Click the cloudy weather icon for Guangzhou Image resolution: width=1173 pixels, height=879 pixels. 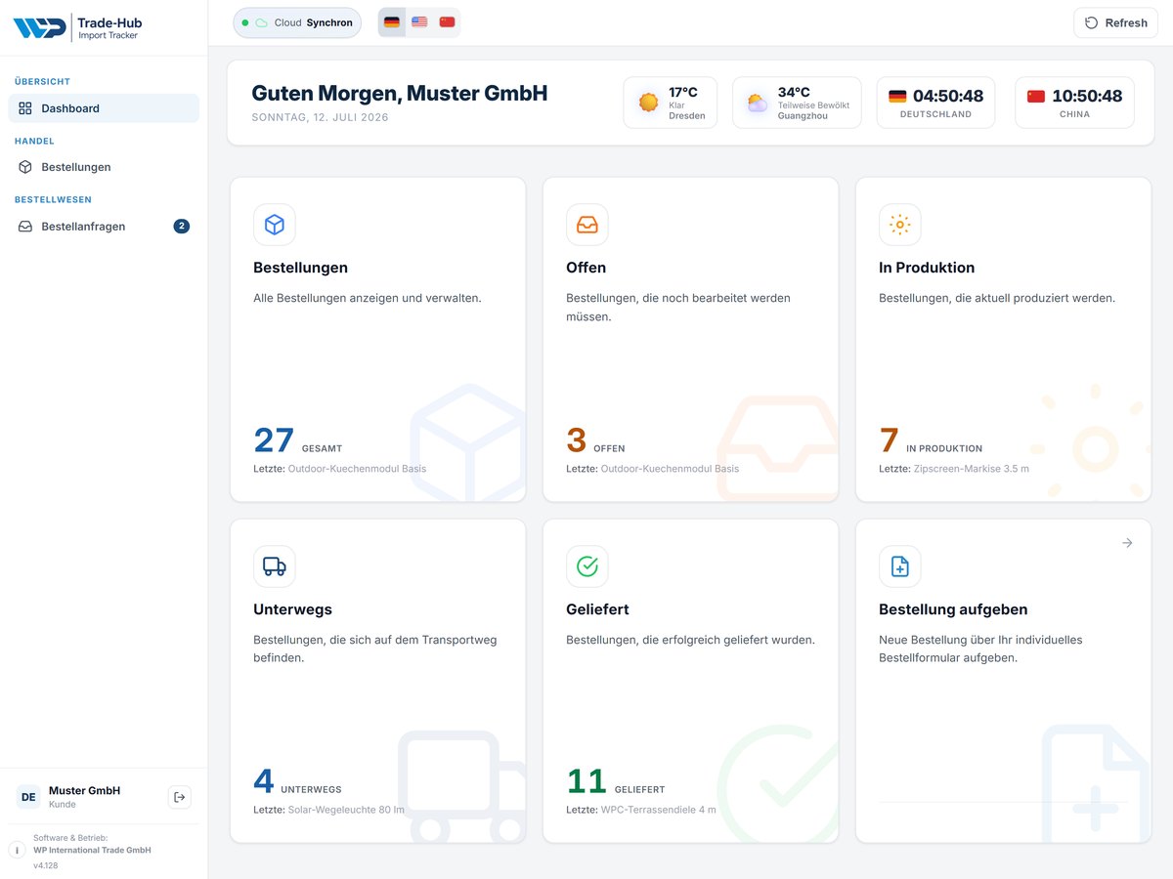pyautogui.click(x=758, y=103)
